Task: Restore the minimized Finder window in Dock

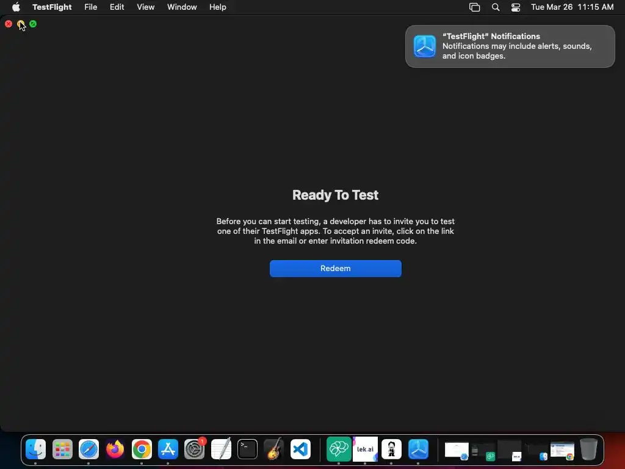Action: click(536, 451)
